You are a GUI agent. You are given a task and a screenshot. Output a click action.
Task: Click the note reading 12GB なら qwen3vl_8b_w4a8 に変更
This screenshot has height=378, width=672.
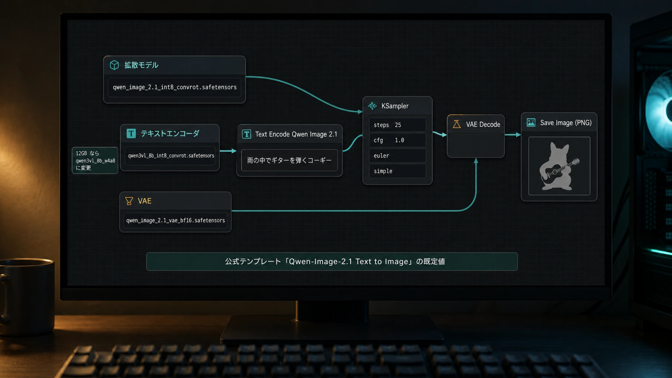95,161
